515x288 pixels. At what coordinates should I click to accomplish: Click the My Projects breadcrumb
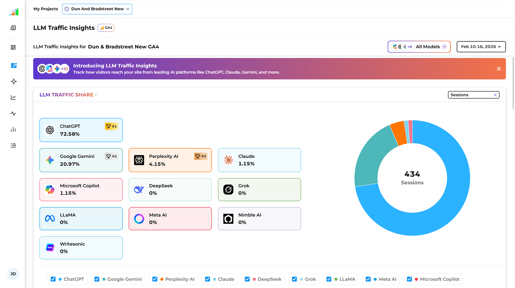click(x=46, y=9)
